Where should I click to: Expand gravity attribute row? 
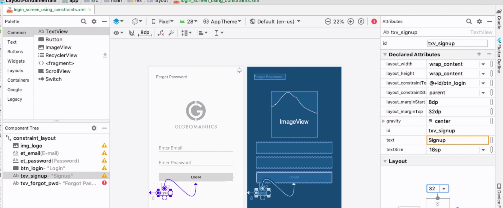click(x=383, y=121)
